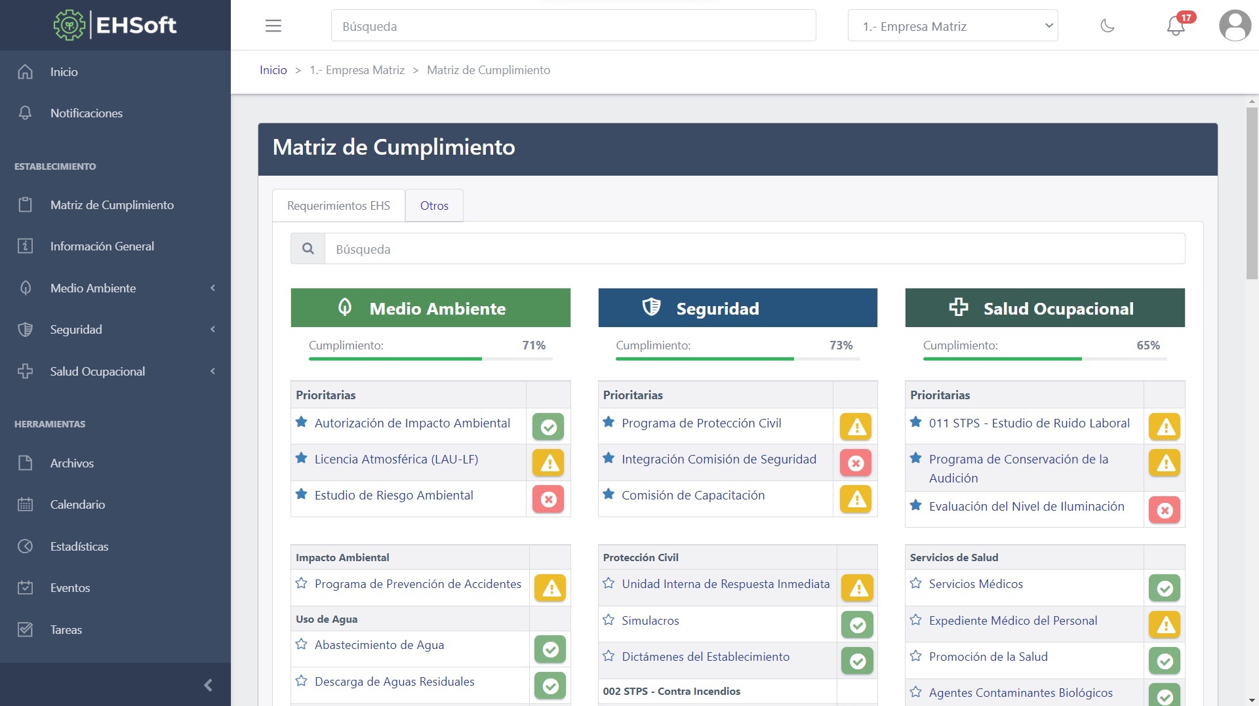The image size is (1259, 706).
Task: Open the EHSoft home icon in sidebar
Action: click(25, 71)
